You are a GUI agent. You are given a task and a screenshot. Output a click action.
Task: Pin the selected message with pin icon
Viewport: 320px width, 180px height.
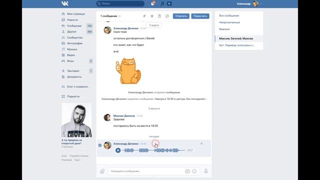[144, 16]
